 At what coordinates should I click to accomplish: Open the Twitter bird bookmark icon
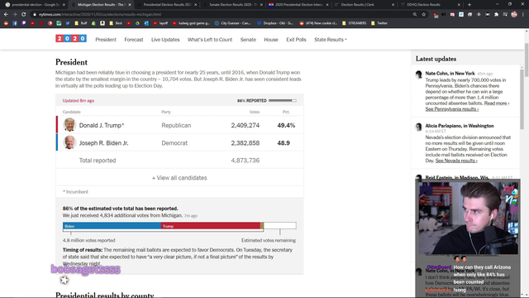point(68,23)
